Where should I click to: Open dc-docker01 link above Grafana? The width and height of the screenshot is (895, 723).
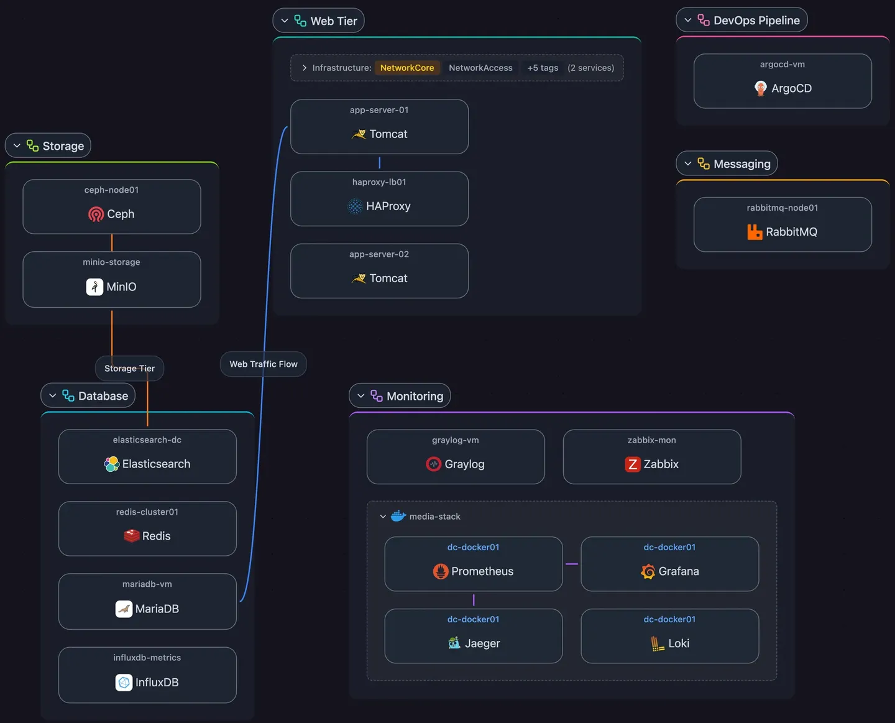tap(670, 548)
